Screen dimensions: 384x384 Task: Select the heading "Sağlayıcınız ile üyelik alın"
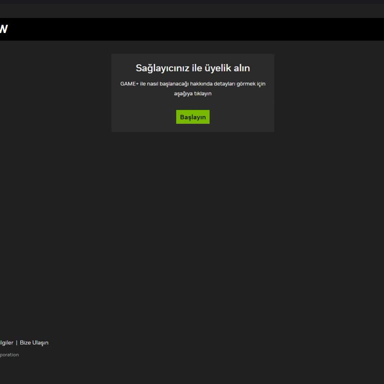192,68
